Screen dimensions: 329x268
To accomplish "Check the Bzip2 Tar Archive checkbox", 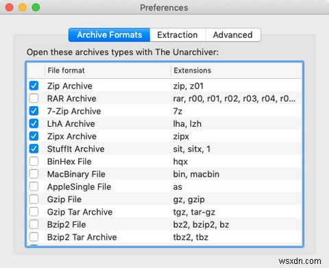I will coord(34,237).
